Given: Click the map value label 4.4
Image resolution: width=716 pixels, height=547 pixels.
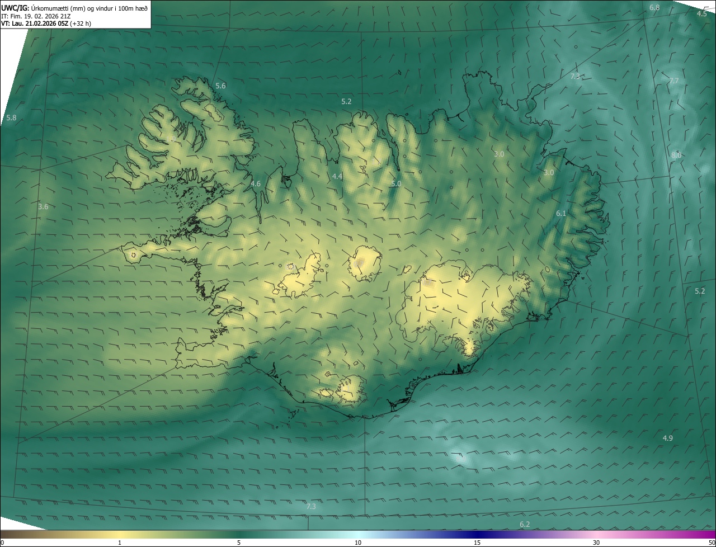Looking at the screenshot, I should pyautogui.click(x=337, y=176).
